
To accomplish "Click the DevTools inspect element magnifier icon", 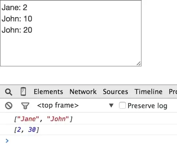I will [9, 92].
